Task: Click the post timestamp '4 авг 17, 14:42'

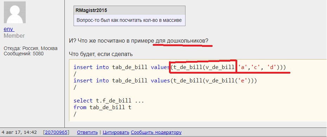Action: (x=19, y=132)
